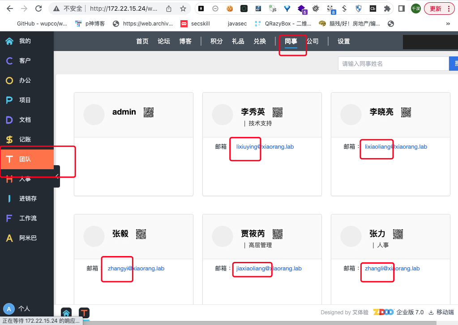Image resolution: width=458 pixels, height=325 pixels.
Task: Open the 工作流 workflow module
Action: 26,218
